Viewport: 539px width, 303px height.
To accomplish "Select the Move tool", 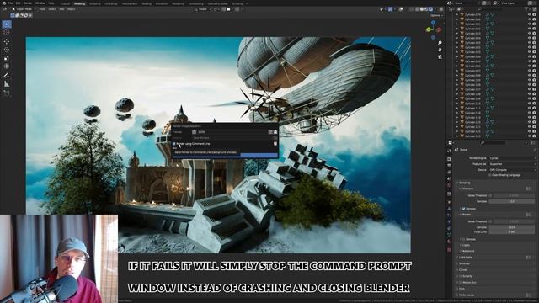I will [x=7, y=41].
